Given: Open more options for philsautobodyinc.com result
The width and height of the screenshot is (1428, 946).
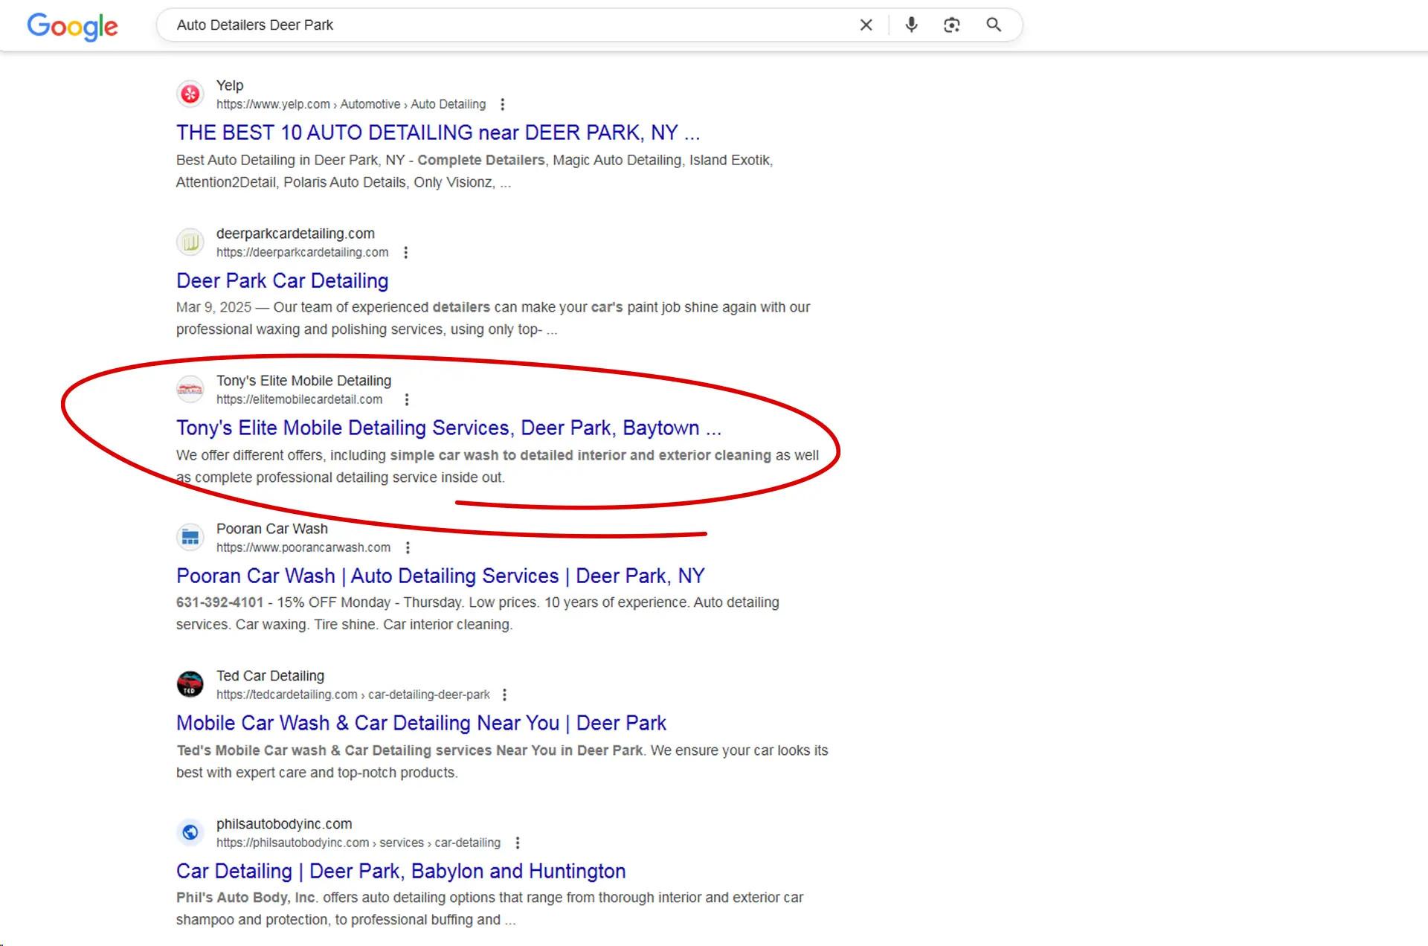Looking at the screenshot, I should (518, 843).
